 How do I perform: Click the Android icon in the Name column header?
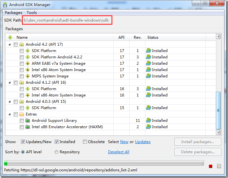pos(10,37)
